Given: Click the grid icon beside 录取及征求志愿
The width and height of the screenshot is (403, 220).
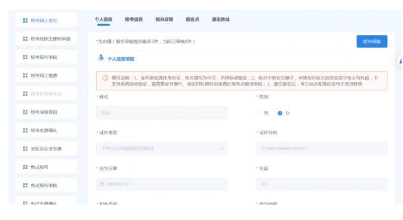Looking at the screenshot, I should 24,148.
